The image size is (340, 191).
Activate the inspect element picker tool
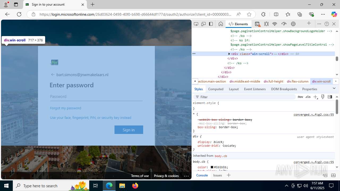pyautogui.click(x=196, y=24)
